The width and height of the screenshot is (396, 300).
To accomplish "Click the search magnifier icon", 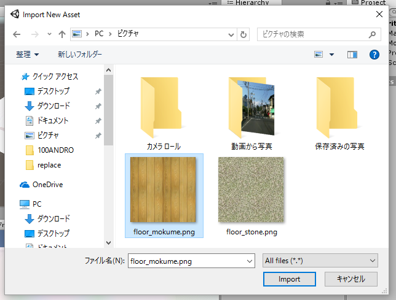I will pos(372,34).
